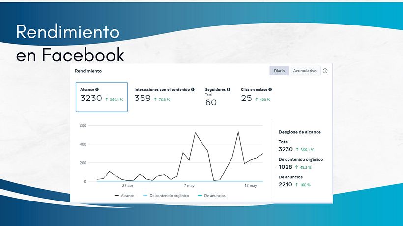Click the 400 % increase indicator
The height and width of the screenshot is (226, 403).
[x=262, y=100]
